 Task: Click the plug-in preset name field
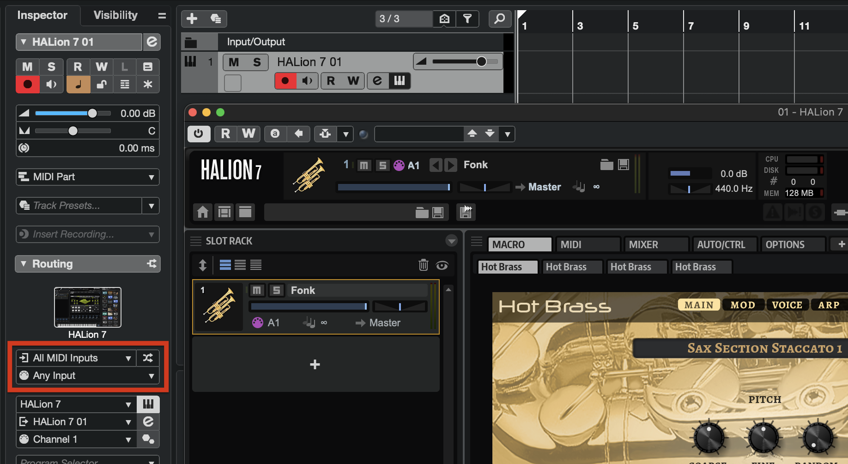pyautogui.click(x=419, y=134)
